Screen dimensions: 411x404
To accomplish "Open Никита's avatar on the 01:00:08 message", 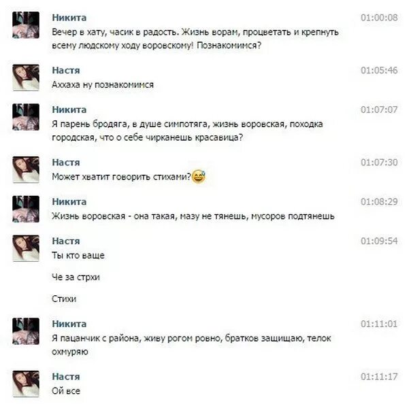I will (26, 25).
